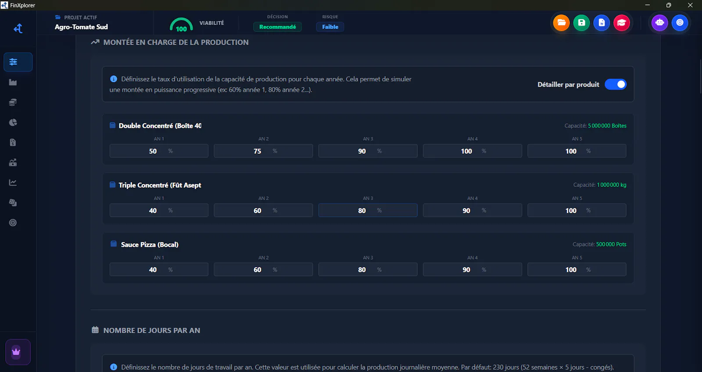Click the Double Concentré (Boîte product title
Image resolution: width=702 pixels, height=372 pixels.
(160, 126)
